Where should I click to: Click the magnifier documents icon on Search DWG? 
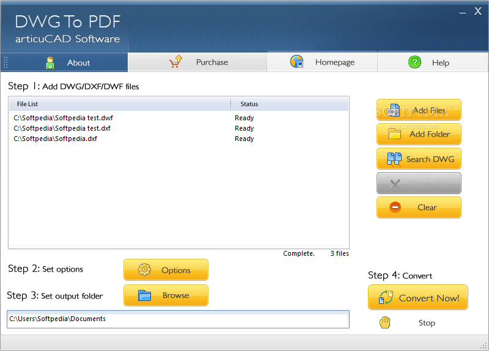pos(394,159)
